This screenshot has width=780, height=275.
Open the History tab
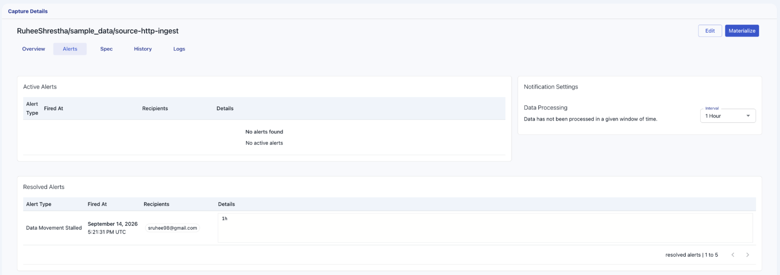(x=143, y=49)
